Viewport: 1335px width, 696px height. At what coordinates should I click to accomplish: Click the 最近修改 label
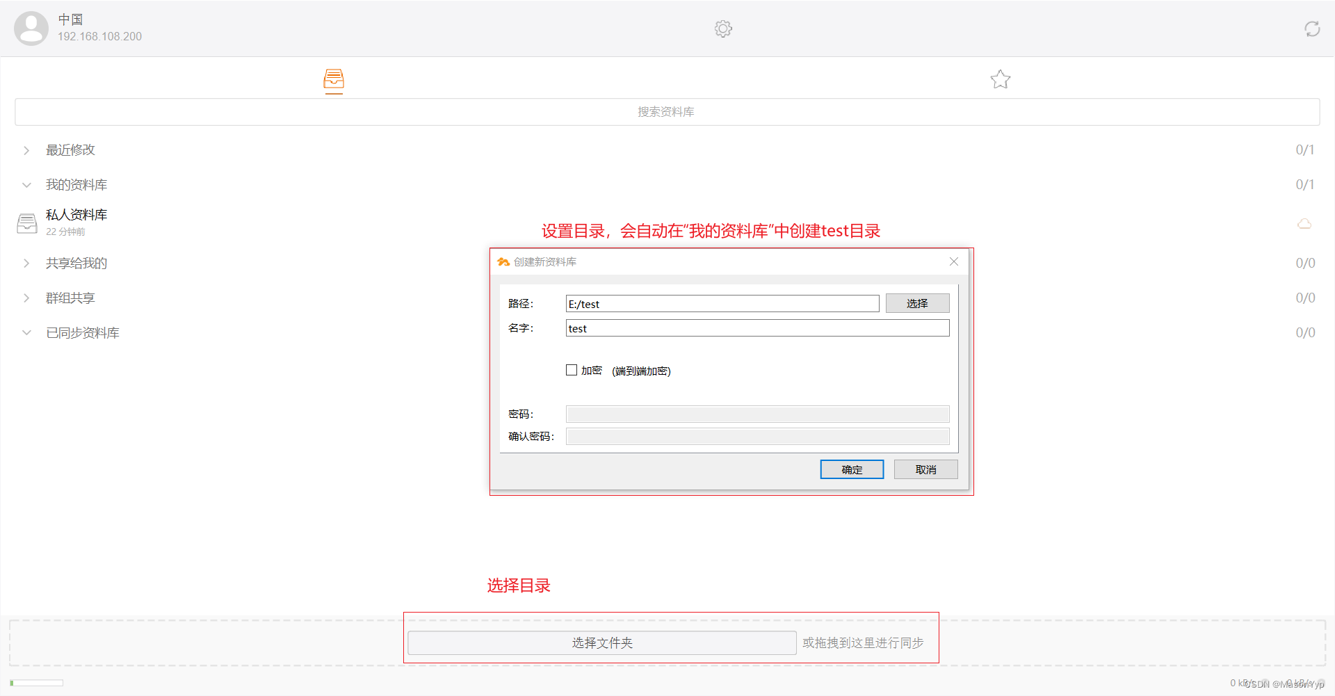pos(70,150)
